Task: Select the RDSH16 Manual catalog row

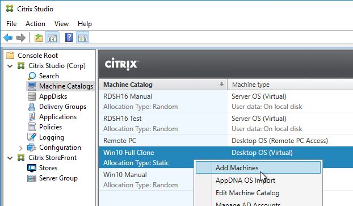Action: click(226, 102)
